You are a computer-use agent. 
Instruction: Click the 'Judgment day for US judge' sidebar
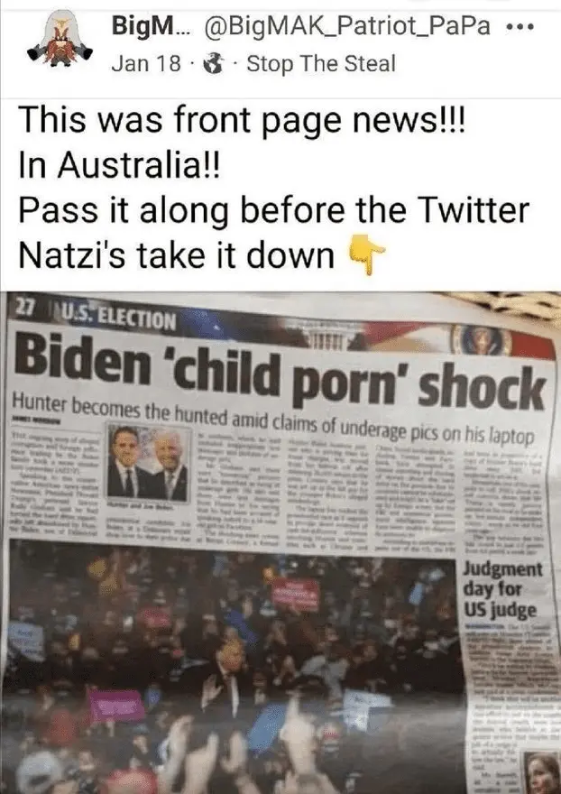pyautogui.click(x=502, y=589)
